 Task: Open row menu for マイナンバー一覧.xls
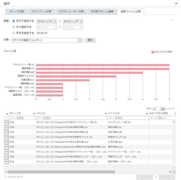pos(6,122)
